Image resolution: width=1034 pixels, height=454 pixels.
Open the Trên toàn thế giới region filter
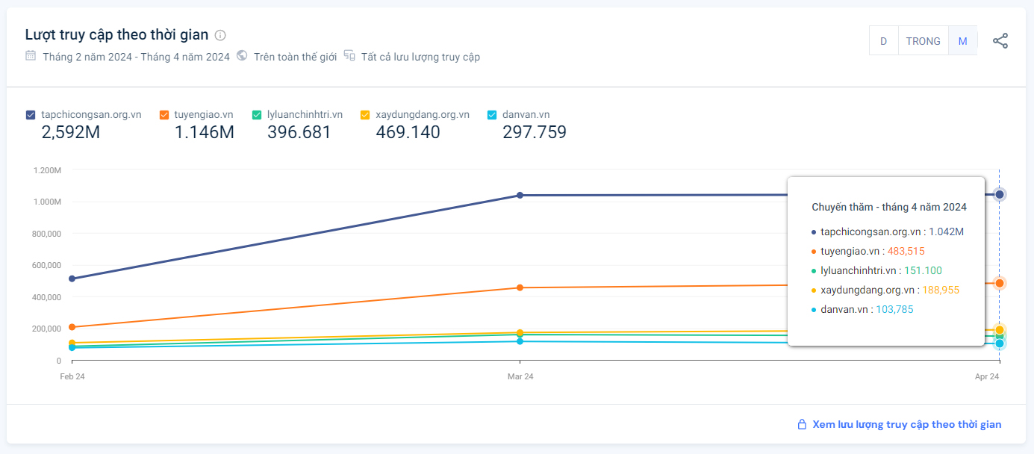(x=295, y=57)
